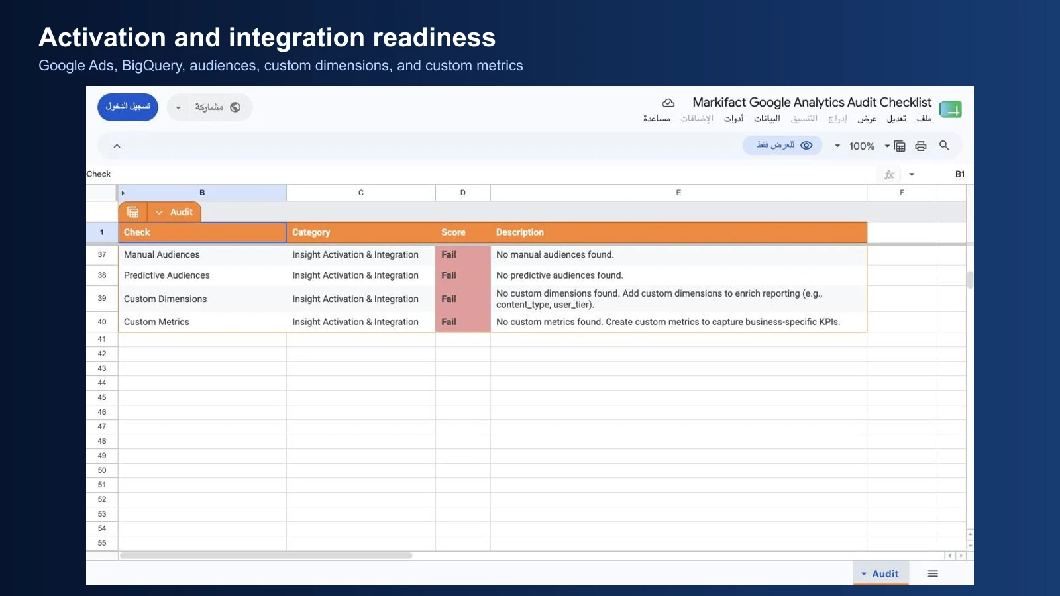1060x596 pixels.
Task: Click the table filter views icon in toolbar
Action: point(900,146)
